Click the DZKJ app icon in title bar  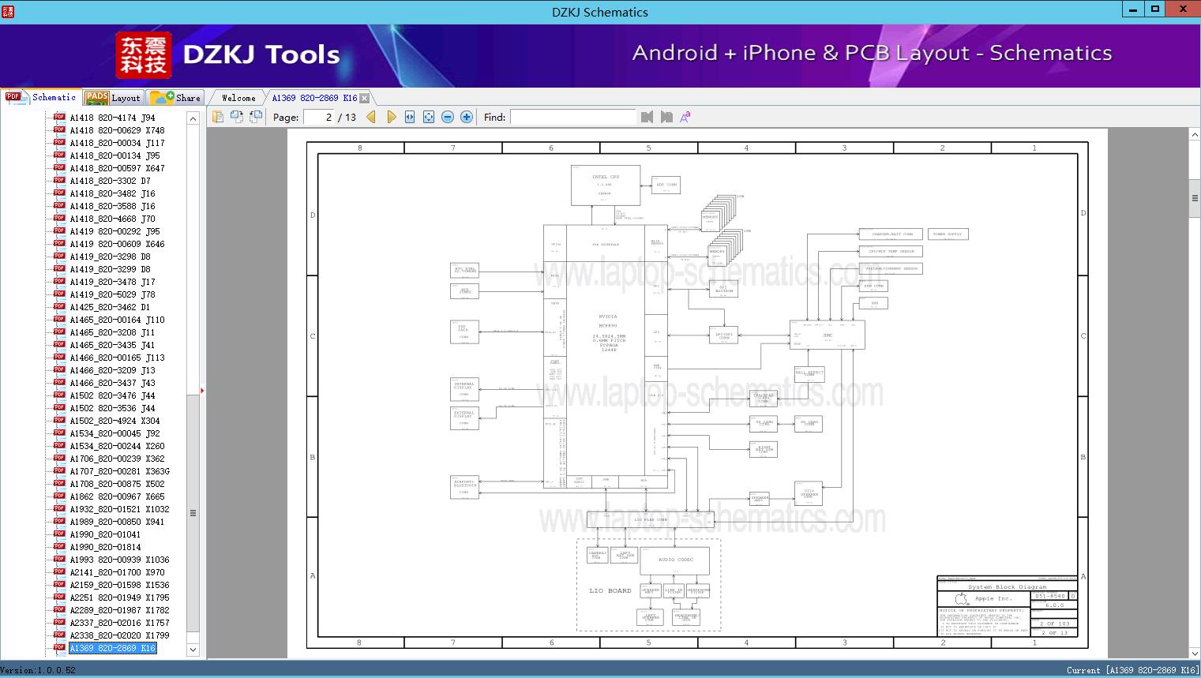click(x=7, y=10)
